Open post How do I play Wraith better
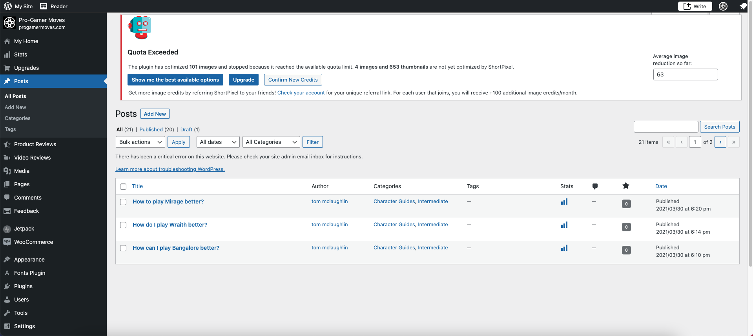Screen dimensions: 753x336 coord(170,225)
